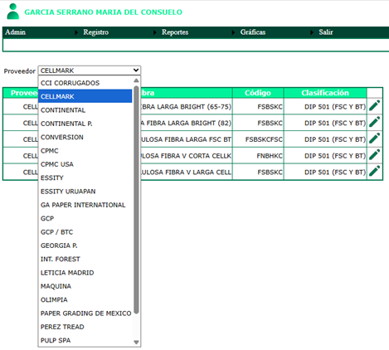Open the Registro menu

(x=95, y=32)
